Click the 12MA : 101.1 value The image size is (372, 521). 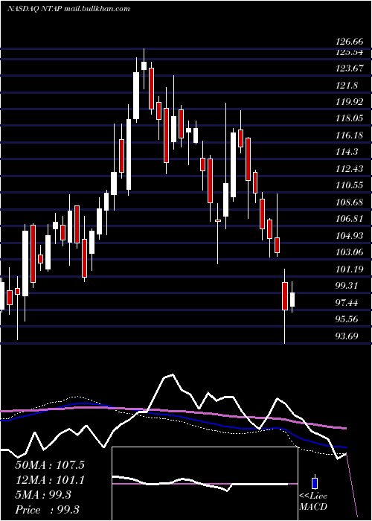click(50, 480)
